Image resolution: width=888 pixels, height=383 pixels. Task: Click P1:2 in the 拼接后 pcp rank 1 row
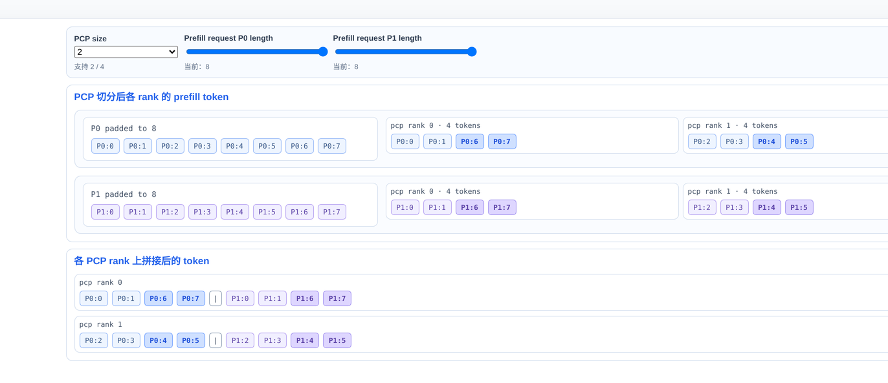(240, 340)
